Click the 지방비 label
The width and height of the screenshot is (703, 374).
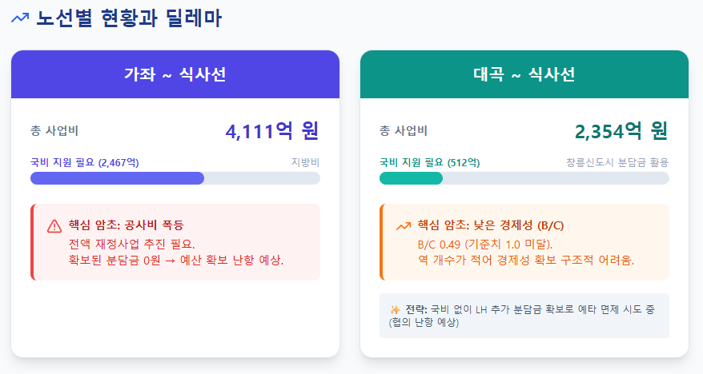305,162
